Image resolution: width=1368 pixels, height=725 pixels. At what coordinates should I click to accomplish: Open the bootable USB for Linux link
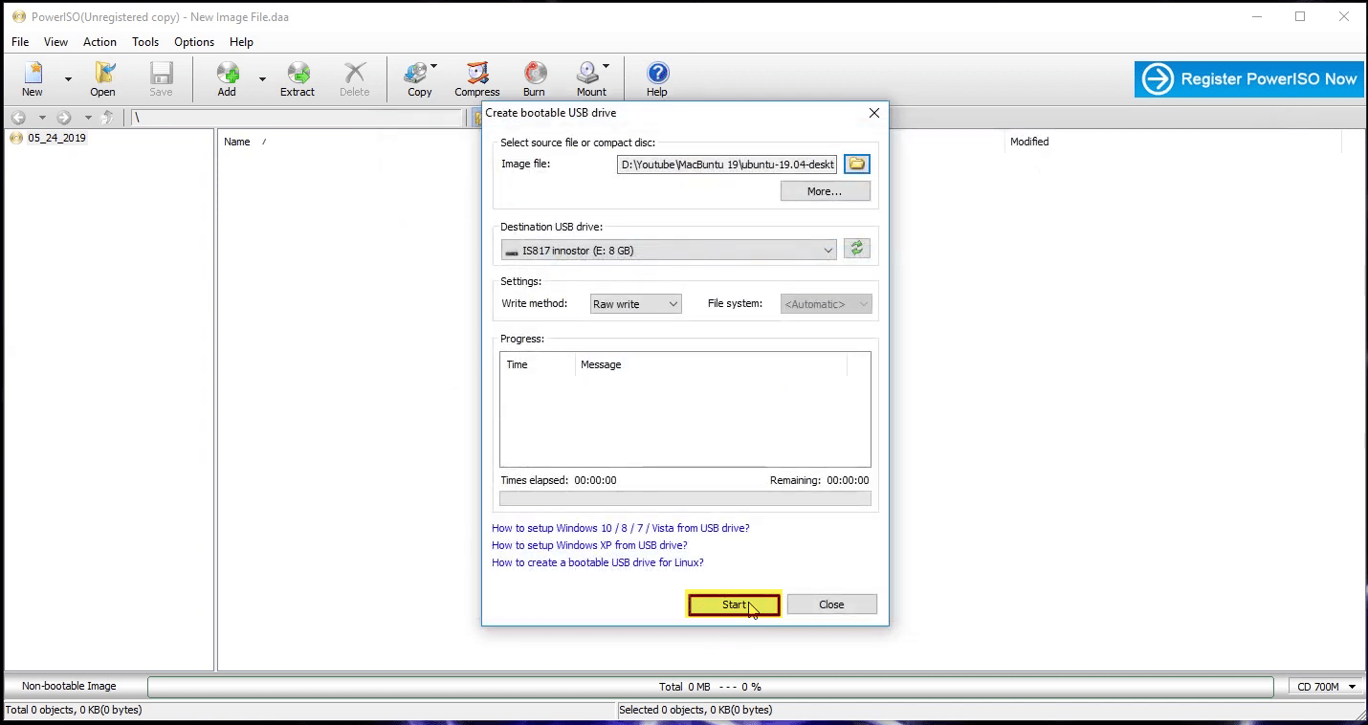598,562
